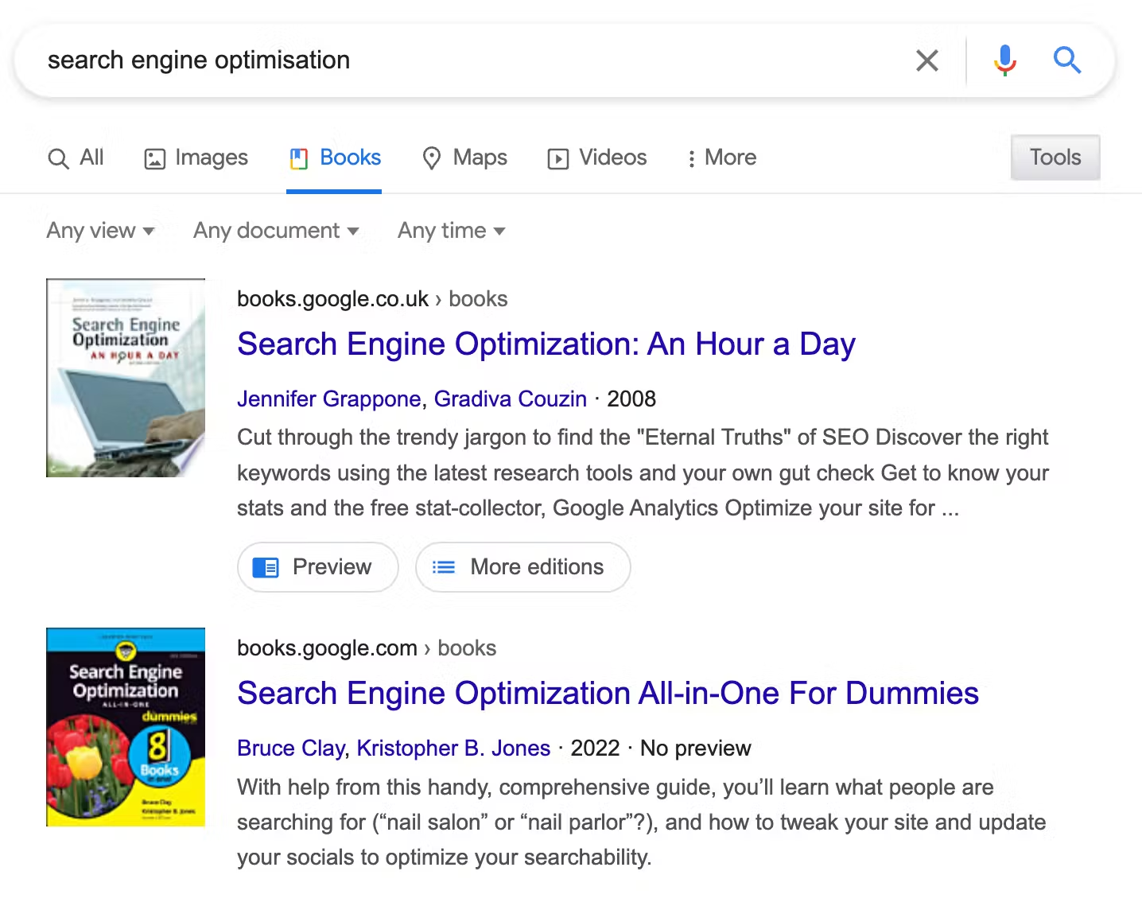Switch to the All results tab

[x=76, y=157]
